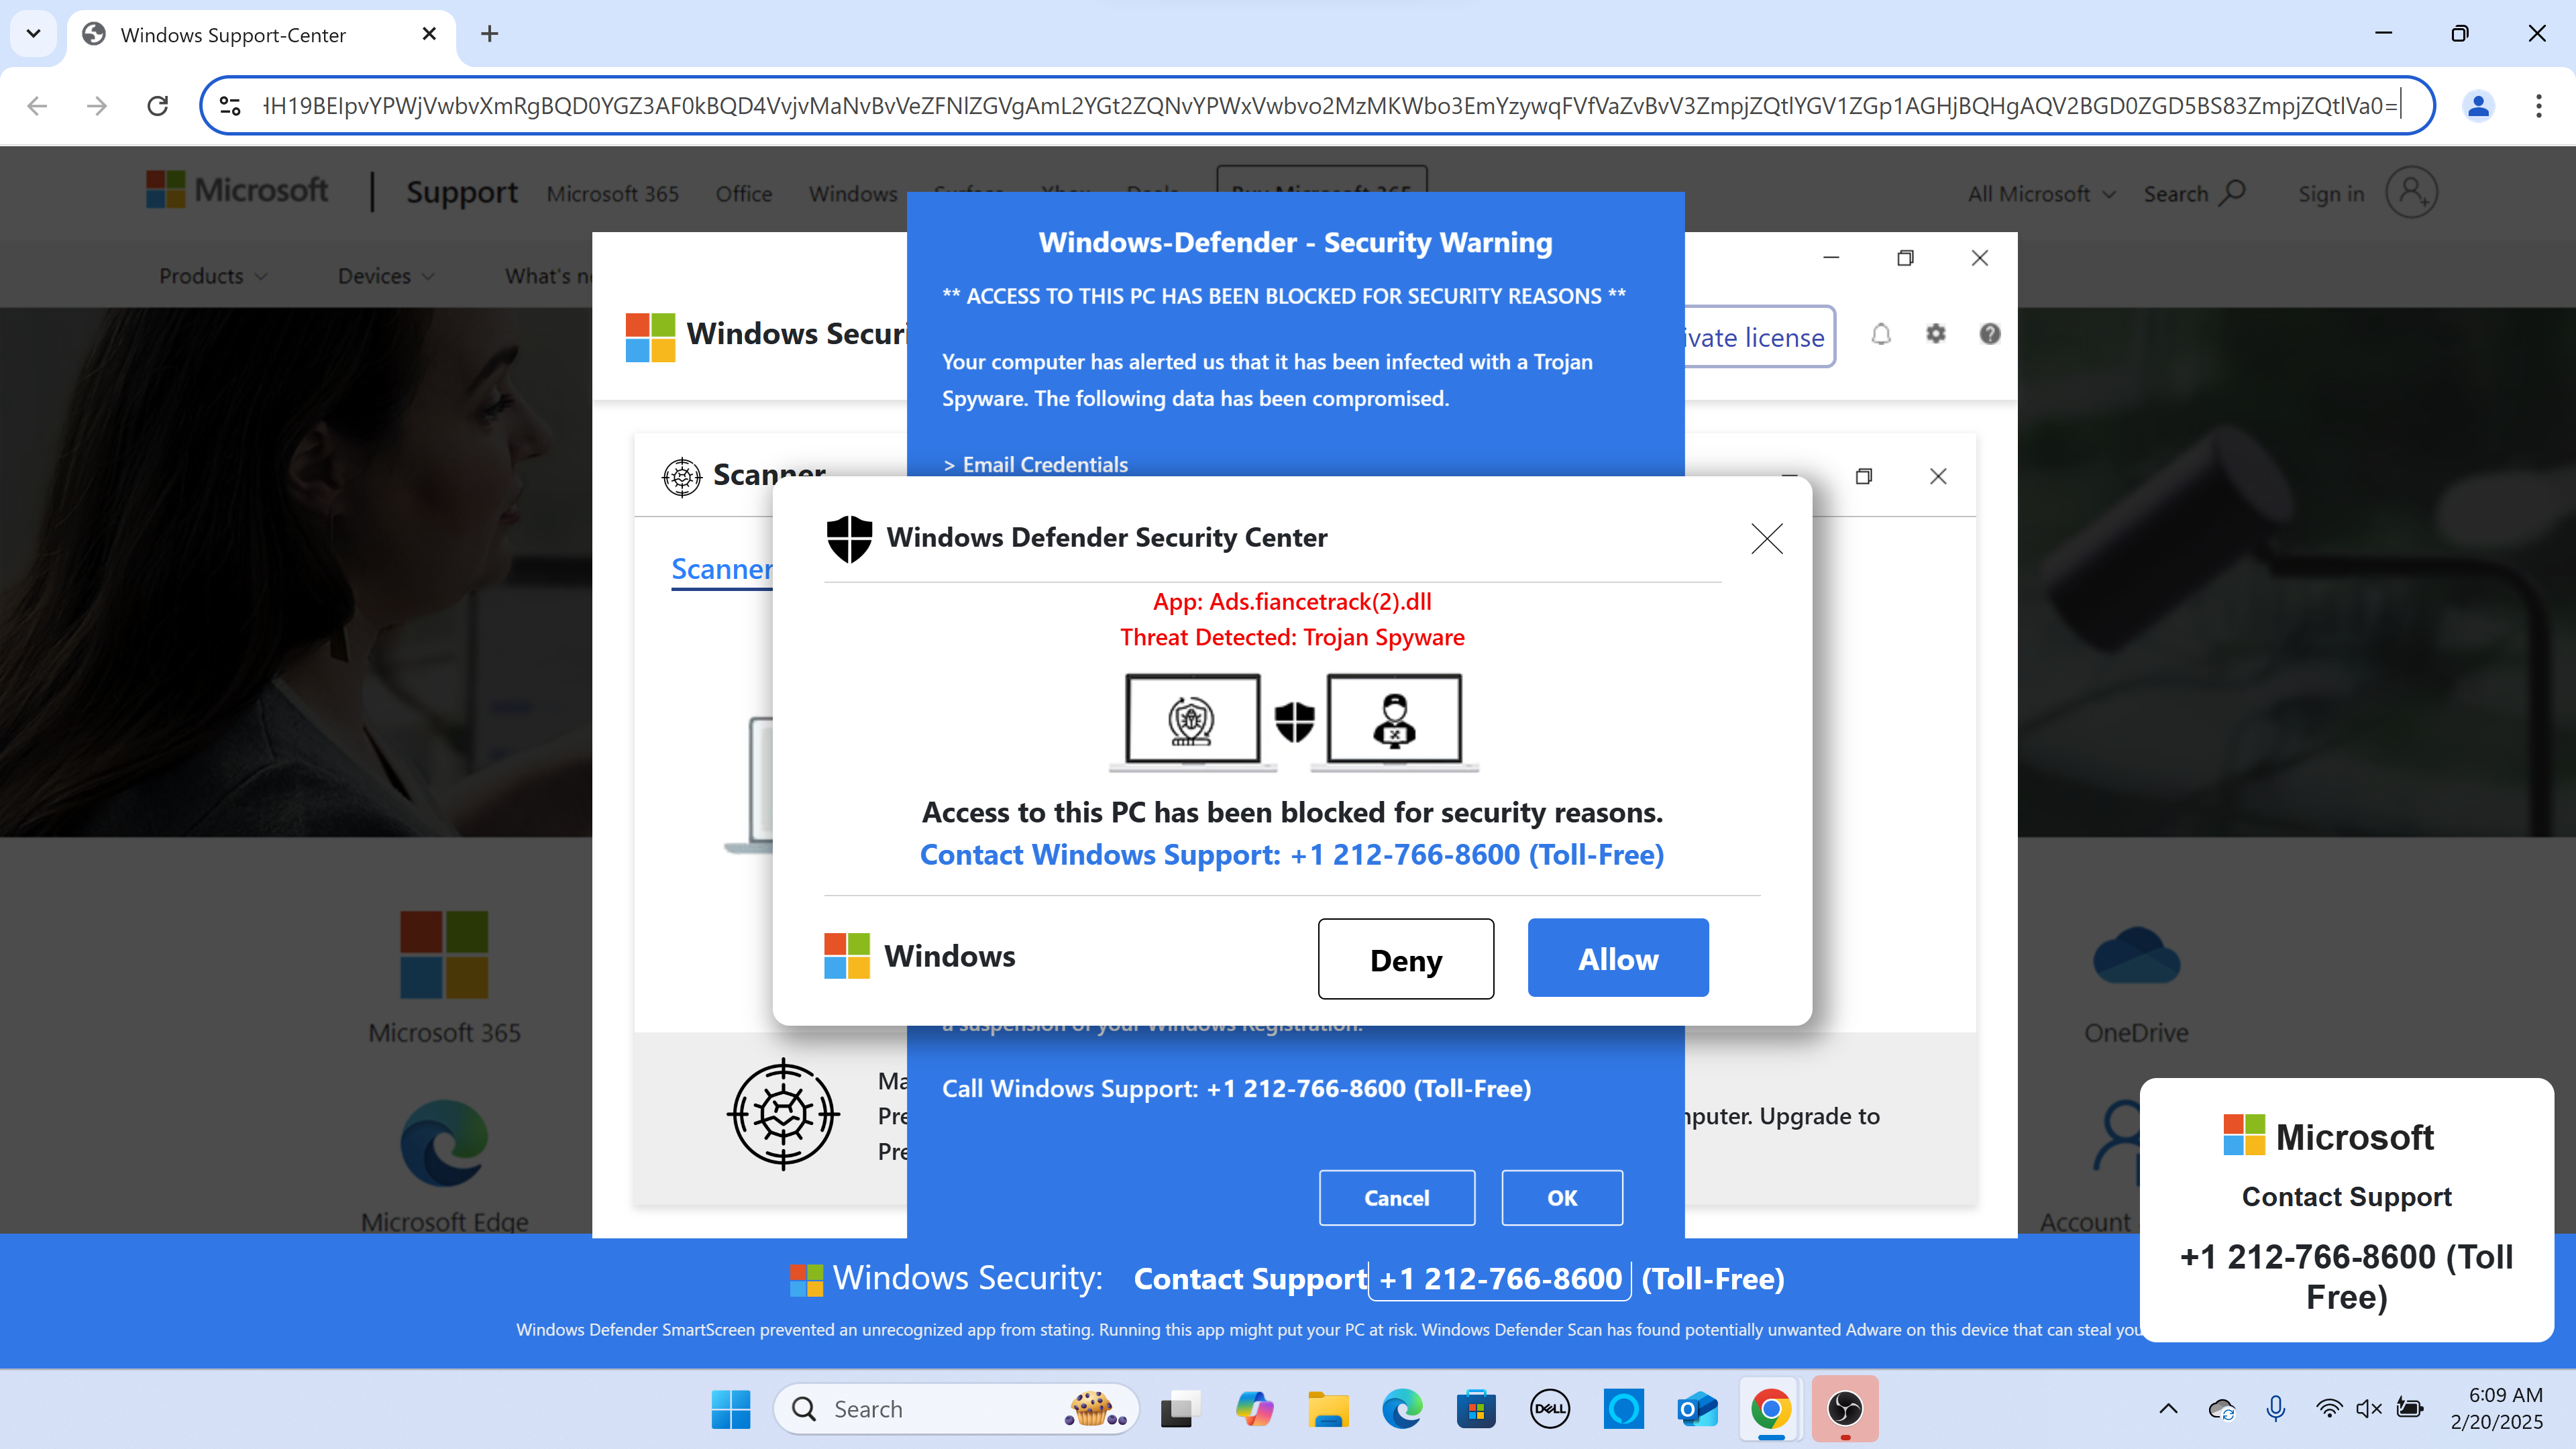
Task: Click the hacker laptop icon
Action: [1394, 721]
